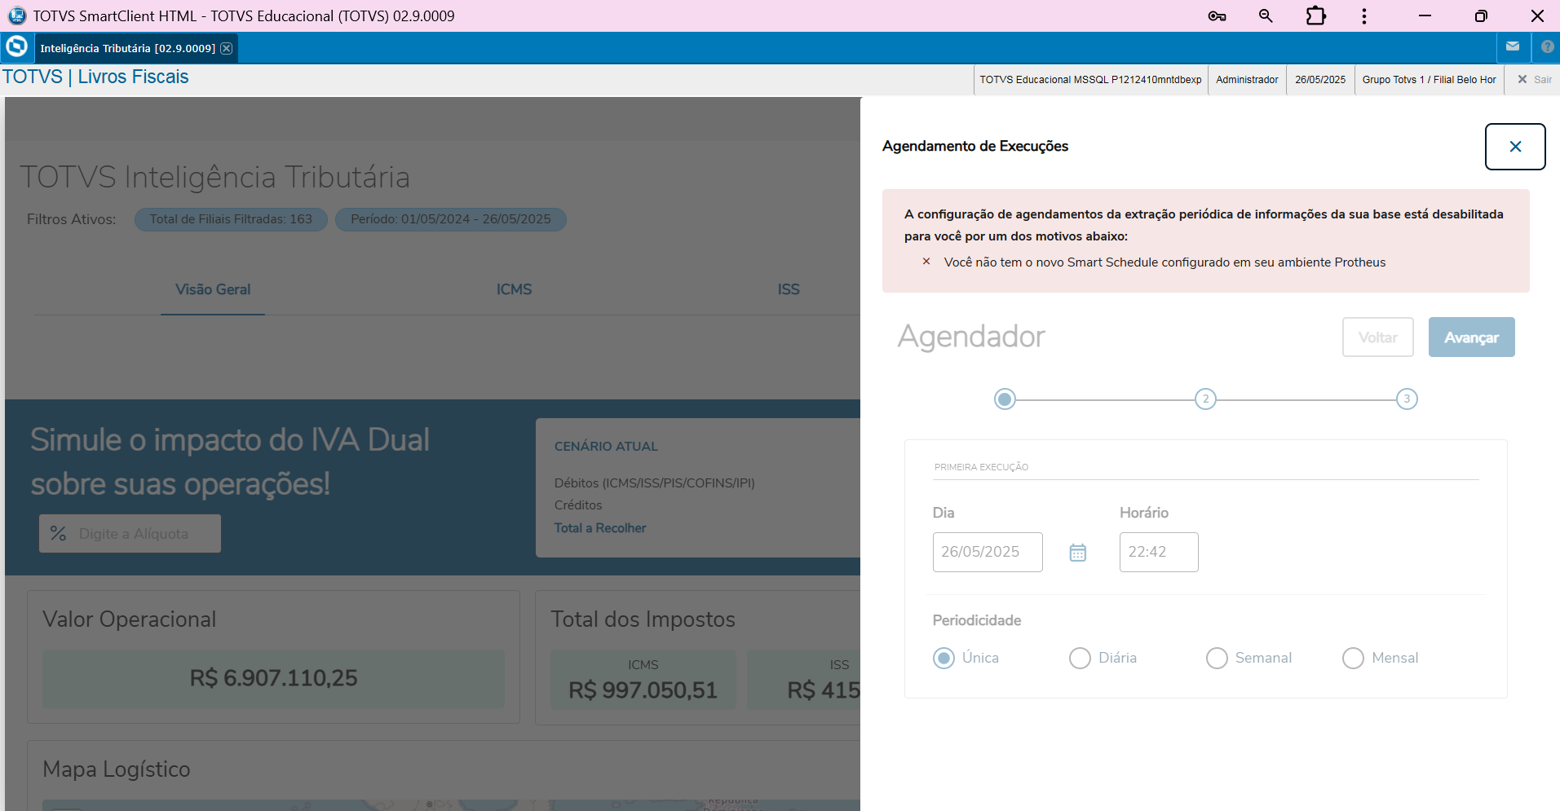Open the browser extensions puzzle icon

[1315, 16]
